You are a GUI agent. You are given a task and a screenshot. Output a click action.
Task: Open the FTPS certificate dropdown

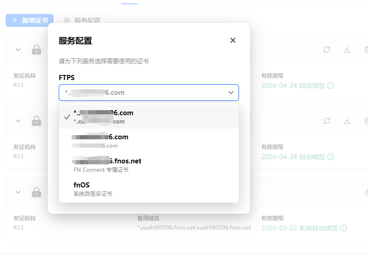(149, 93)
